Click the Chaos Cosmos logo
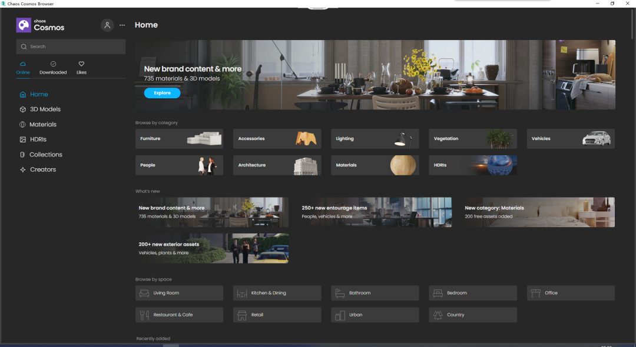This screenshot has width=636, height=347. pyautogui.click(x=41, y=25)
